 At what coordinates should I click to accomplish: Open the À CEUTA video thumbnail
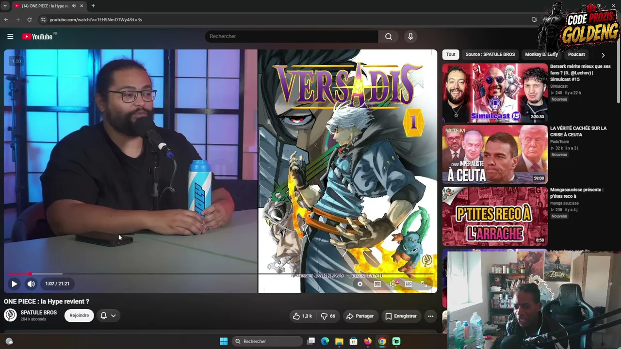(x=495, y=155)
